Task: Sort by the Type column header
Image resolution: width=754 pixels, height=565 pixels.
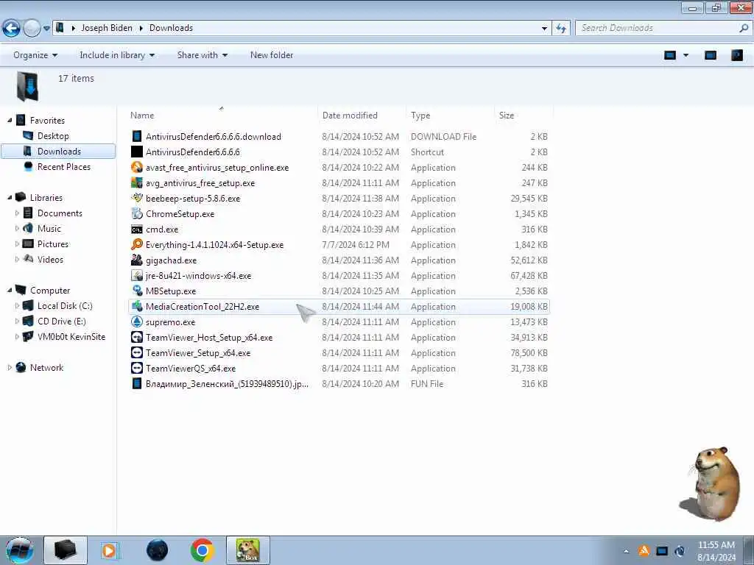Action: point(420,116)
